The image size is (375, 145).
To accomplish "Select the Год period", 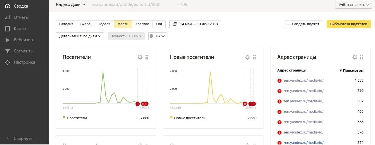I will 159,24.
